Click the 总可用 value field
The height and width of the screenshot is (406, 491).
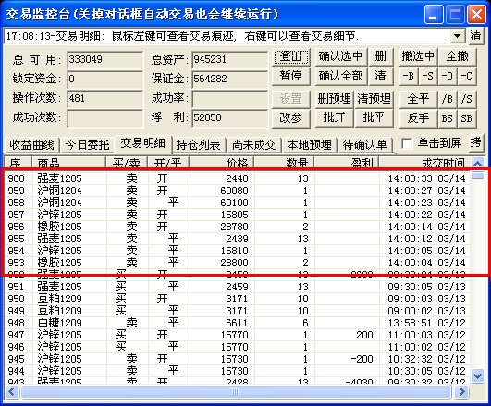click(x=104, y=59)
